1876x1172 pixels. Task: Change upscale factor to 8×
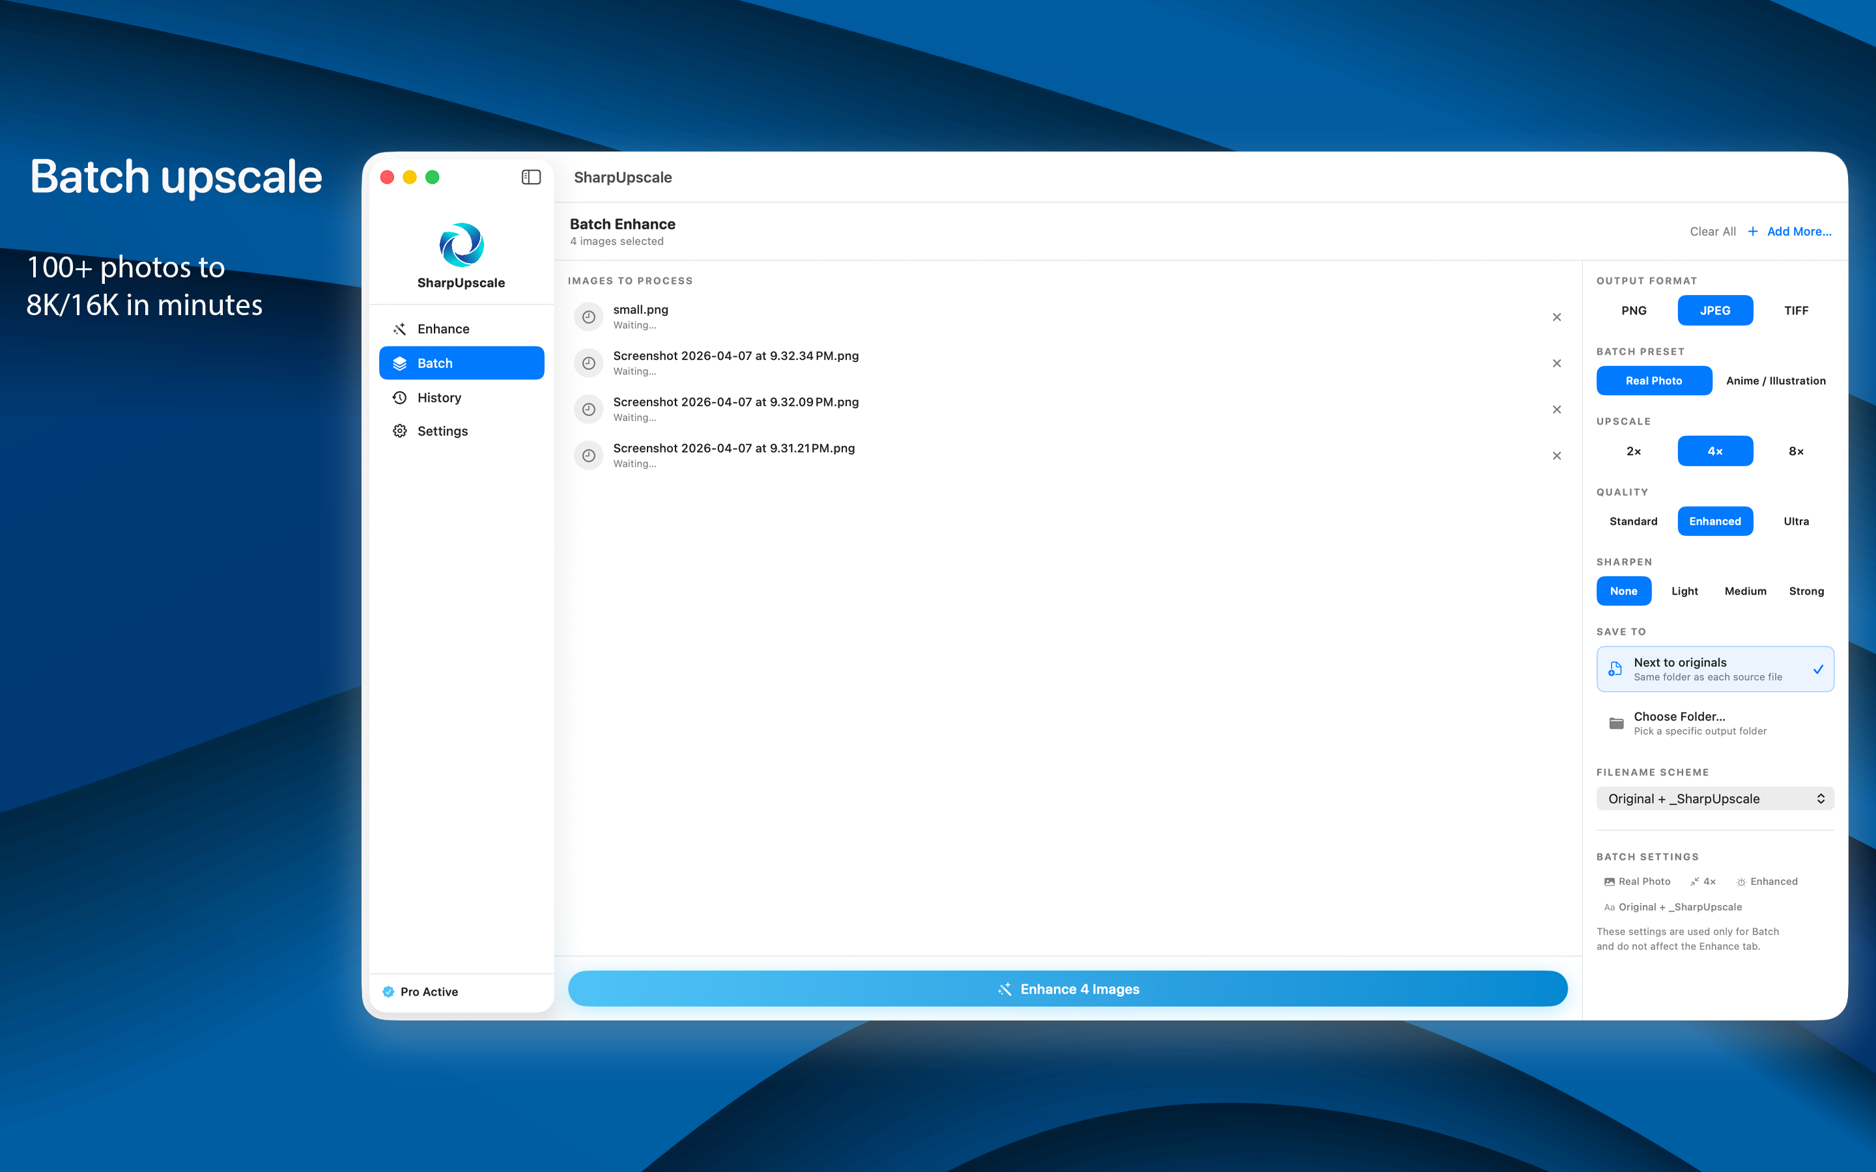[1795, 451]
